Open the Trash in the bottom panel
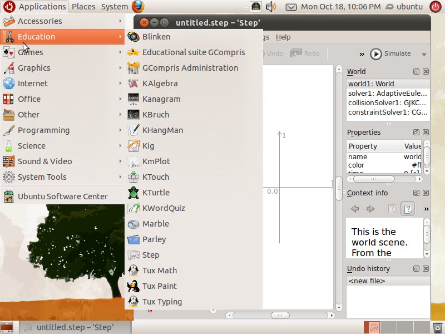The height and width of the screenshot is (334, 445). point(438,327)
